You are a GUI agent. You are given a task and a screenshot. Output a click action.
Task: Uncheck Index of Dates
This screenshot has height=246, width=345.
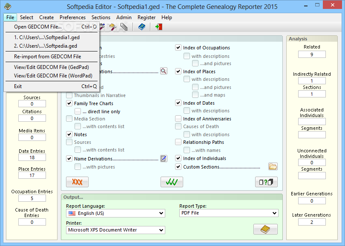178,103
